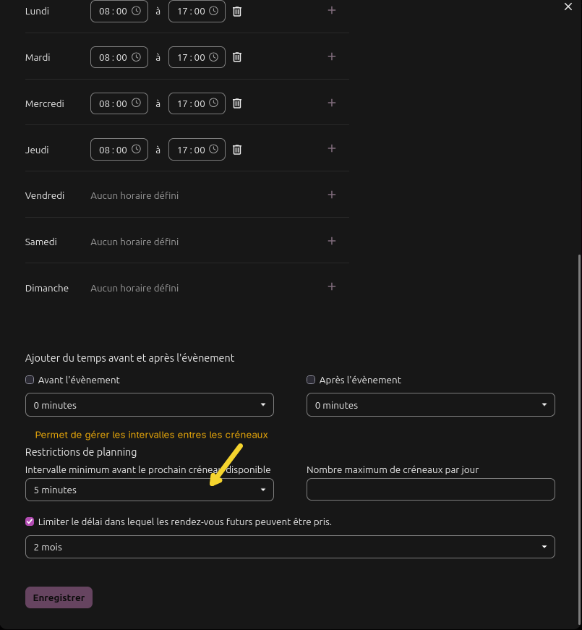Open clock picker for Mardi end time

[x=214, y=57]
